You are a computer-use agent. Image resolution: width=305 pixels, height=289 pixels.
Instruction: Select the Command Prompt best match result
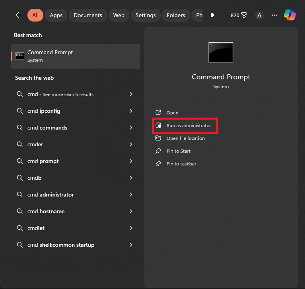point(76,56)
